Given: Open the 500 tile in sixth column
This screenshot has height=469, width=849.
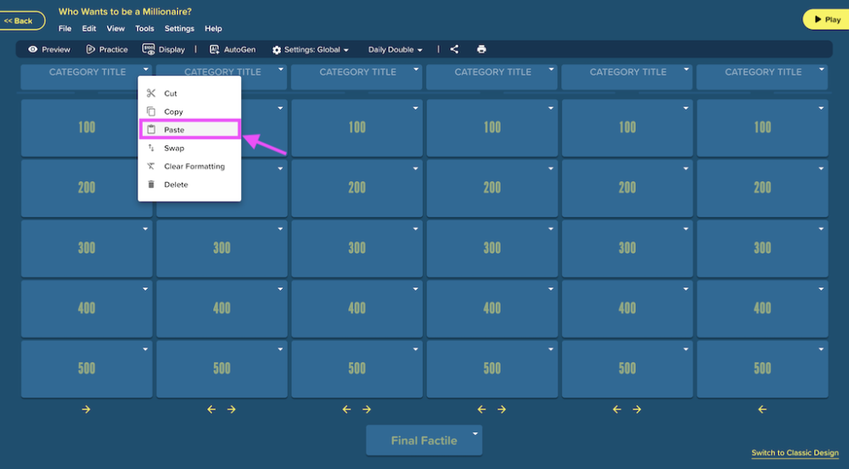Looking at the screenshot, I should tap(762, 369).
